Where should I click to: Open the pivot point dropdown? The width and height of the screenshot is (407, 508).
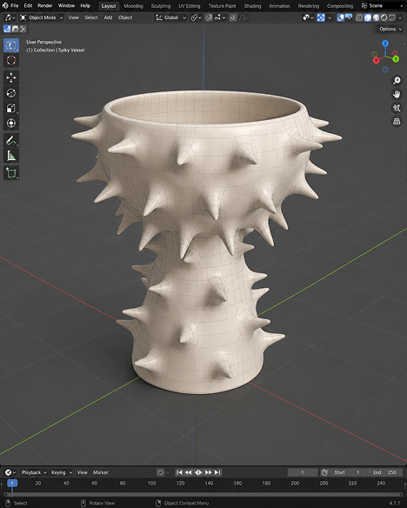click(x=196, y=17)
